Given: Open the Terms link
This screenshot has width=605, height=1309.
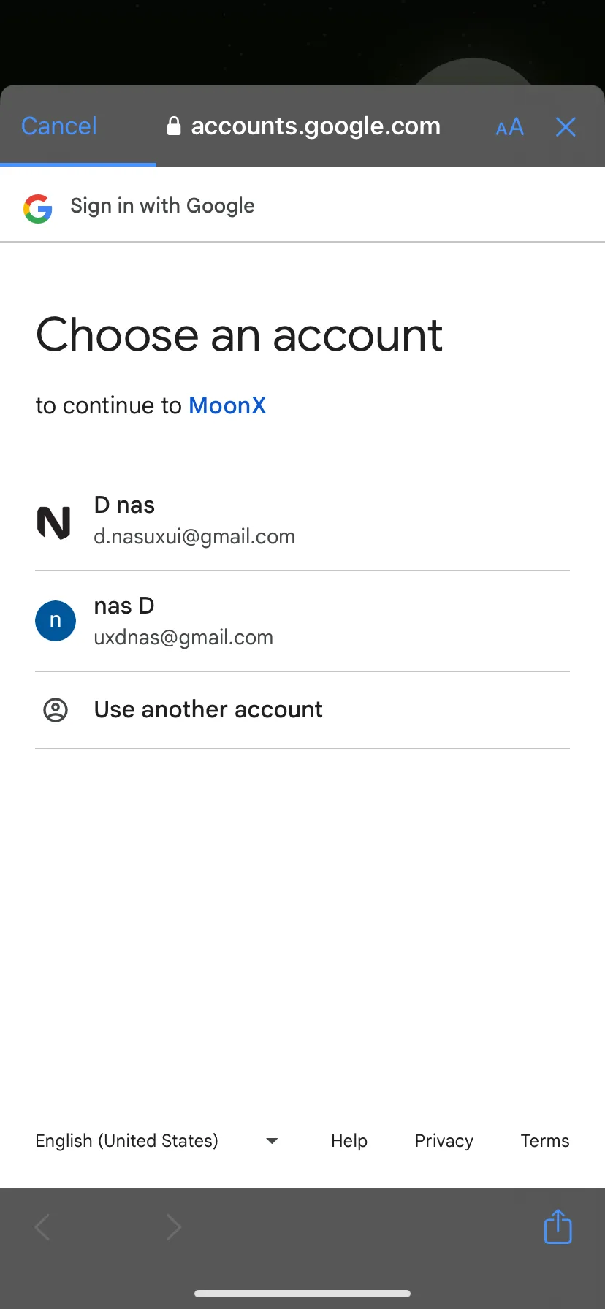Looking at the screenshot, I should [x=544, y=1141].
